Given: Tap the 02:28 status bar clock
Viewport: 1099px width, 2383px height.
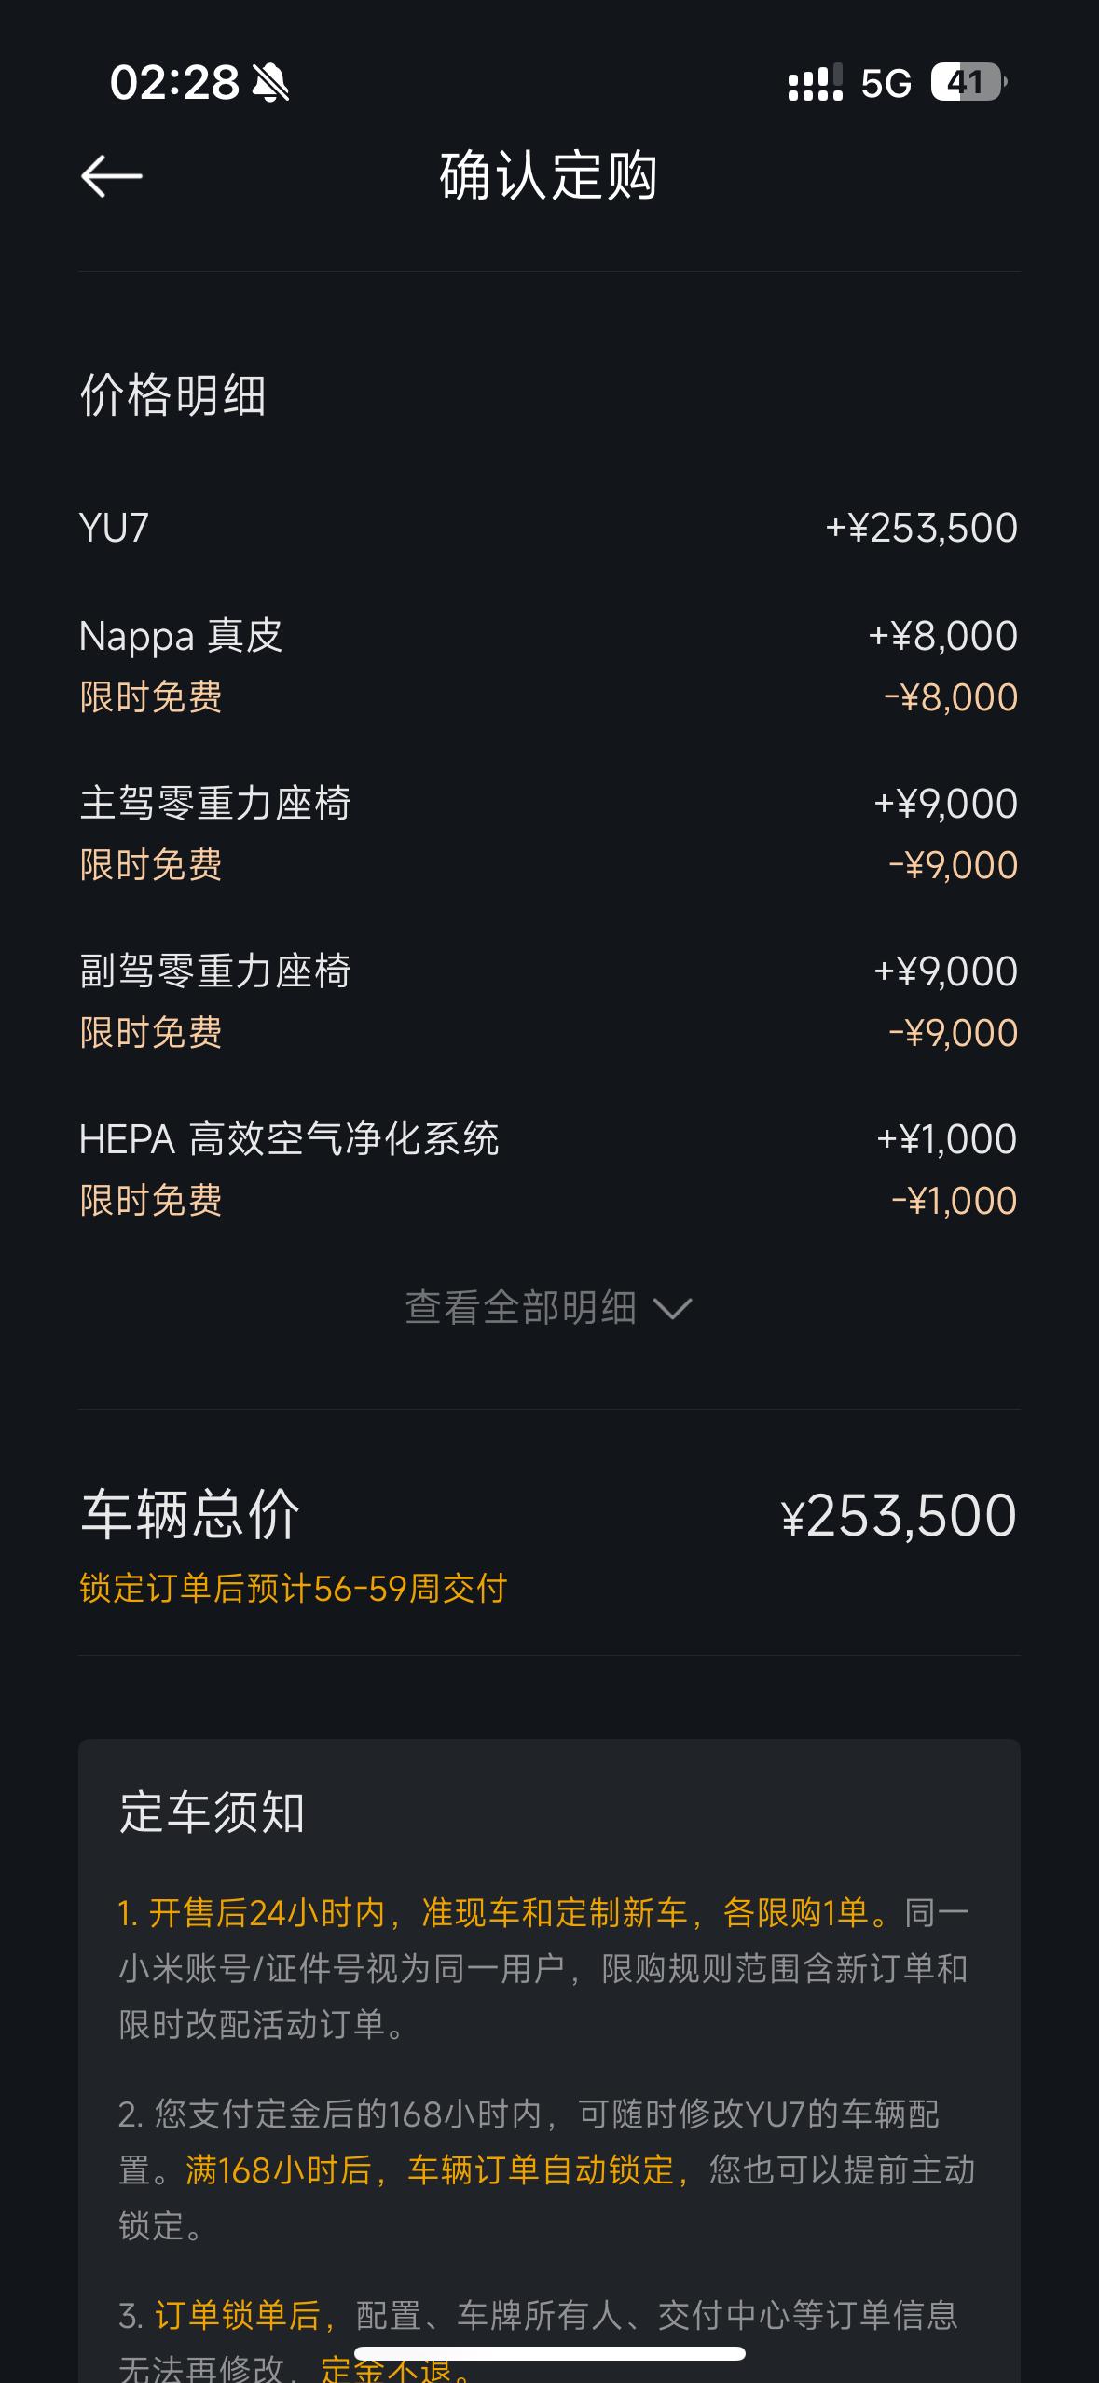Looking at the screenshot, I should [x=174, y=83].
